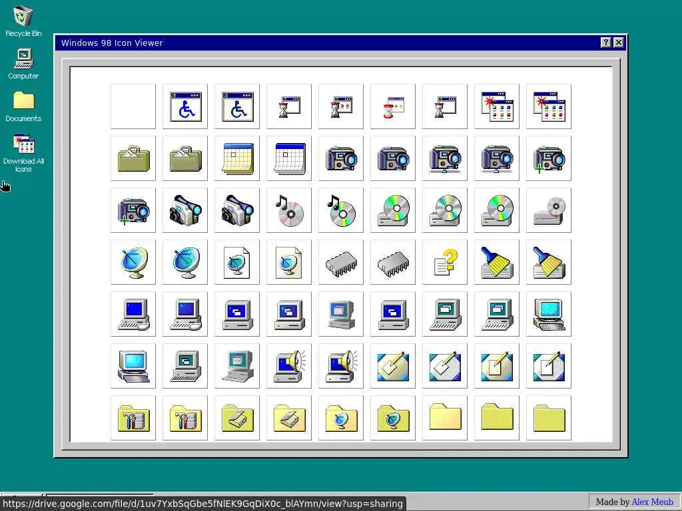Open the Documents folder on desktop

[x=23, y=106]
